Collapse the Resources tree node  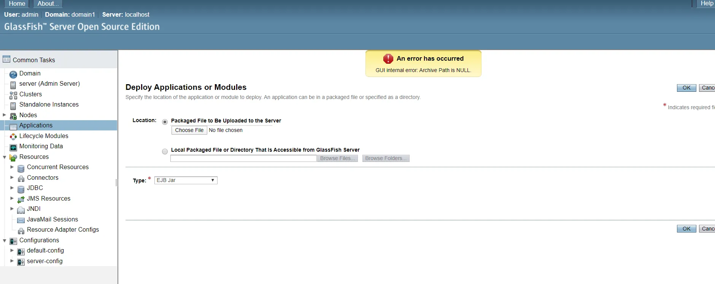(x=5, y=157)
